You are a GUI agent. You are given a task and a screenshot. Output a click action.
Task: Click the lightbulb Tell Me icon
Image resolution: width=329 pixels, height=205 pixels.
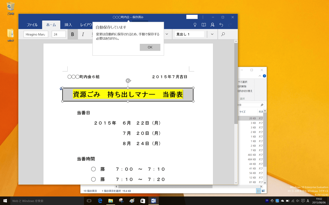tap(195, 25)
